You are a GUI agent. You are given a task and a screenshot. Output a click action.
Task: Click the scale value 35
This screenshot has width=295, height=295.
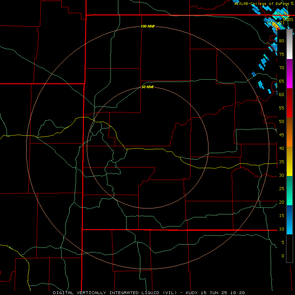point(282,162)
